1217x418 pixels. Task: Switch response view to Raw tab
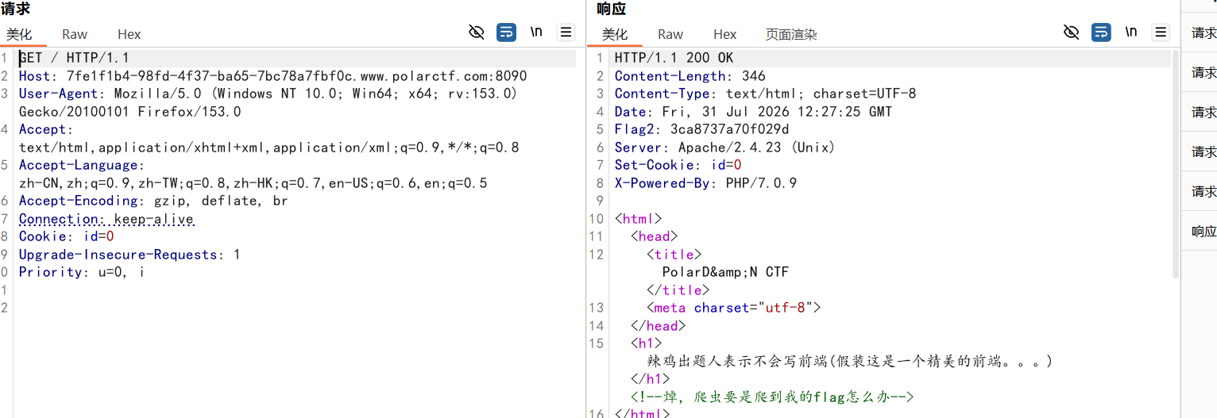point(670,34)
